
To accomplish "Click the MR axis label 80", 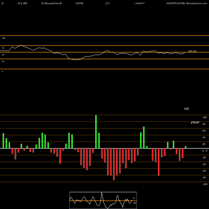I will point(204,124).
